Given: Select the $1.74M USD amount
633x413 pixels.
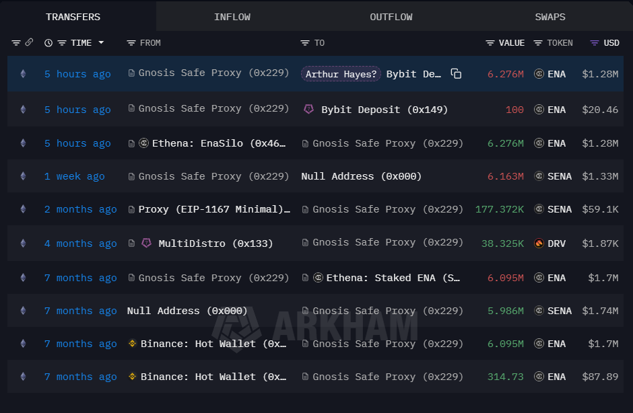Looking at the screenshot, I should (600, 311).
